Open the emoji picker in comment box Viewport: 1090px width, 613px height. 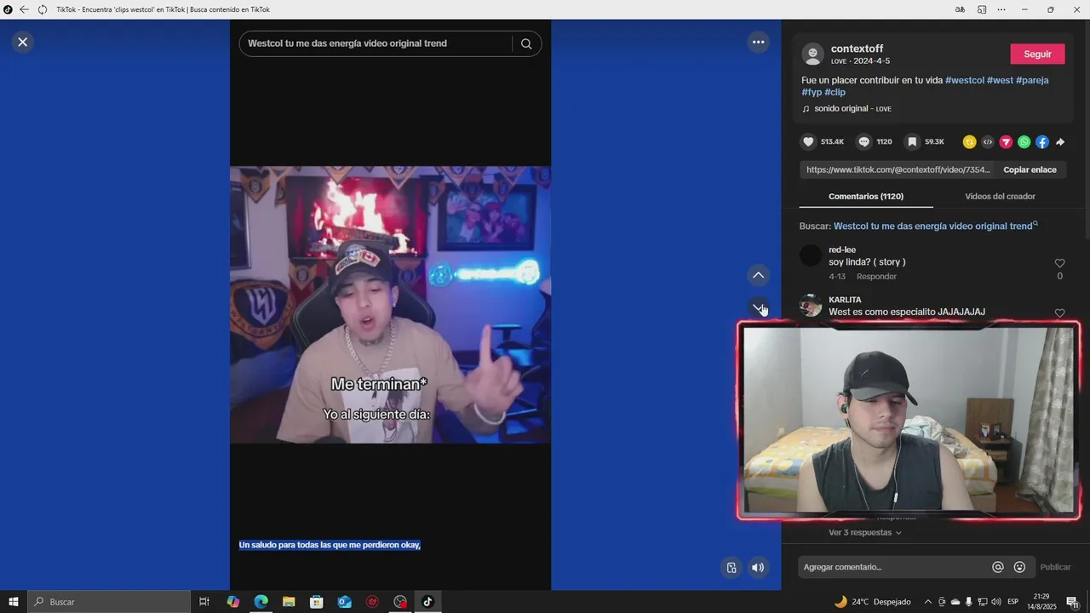click(x=1019, y=567)
